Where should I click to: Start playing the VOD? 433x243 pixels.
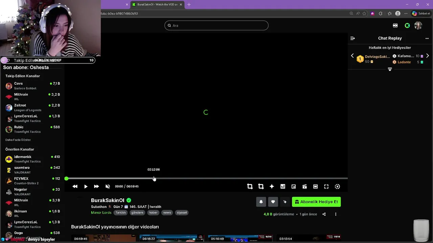click(x=86, y=186)
